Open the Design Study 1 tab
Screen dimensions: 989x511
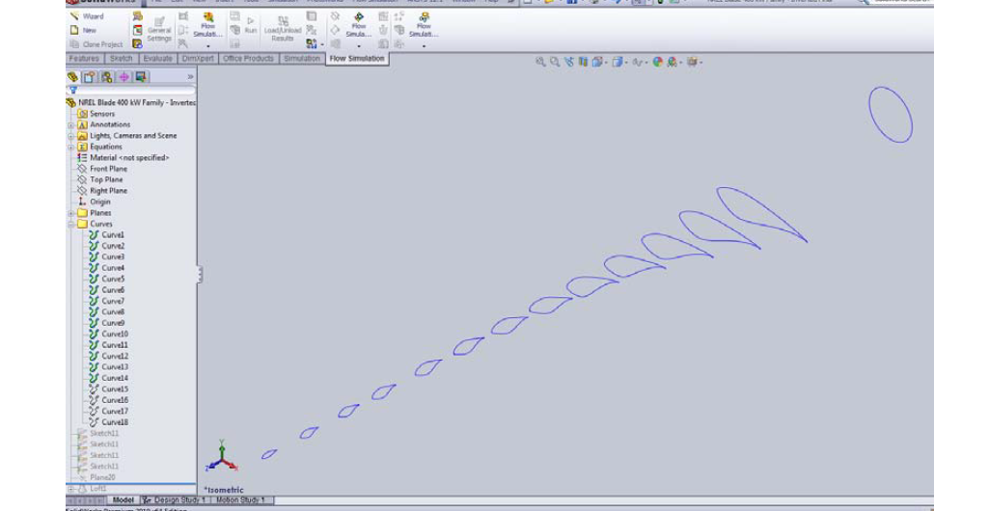point(174,499)
